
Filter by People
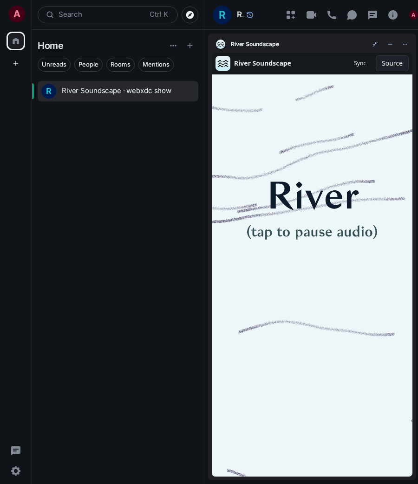(88, 65)
